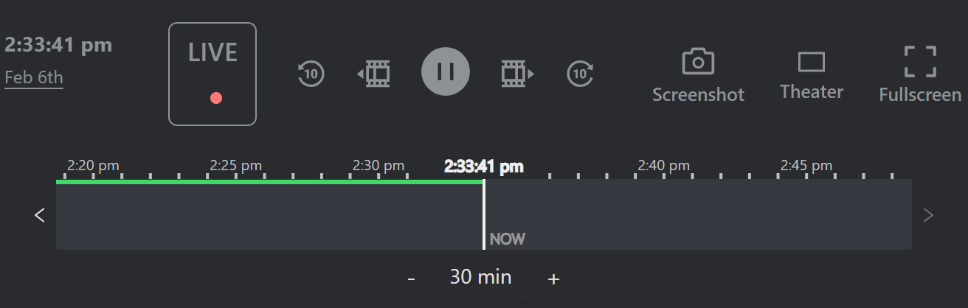Switch to Theater mode
The width and height of the screenshot is (968, 308).
[812, 75]
